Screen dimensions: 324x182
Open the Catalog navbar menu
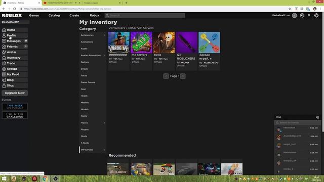54,16
